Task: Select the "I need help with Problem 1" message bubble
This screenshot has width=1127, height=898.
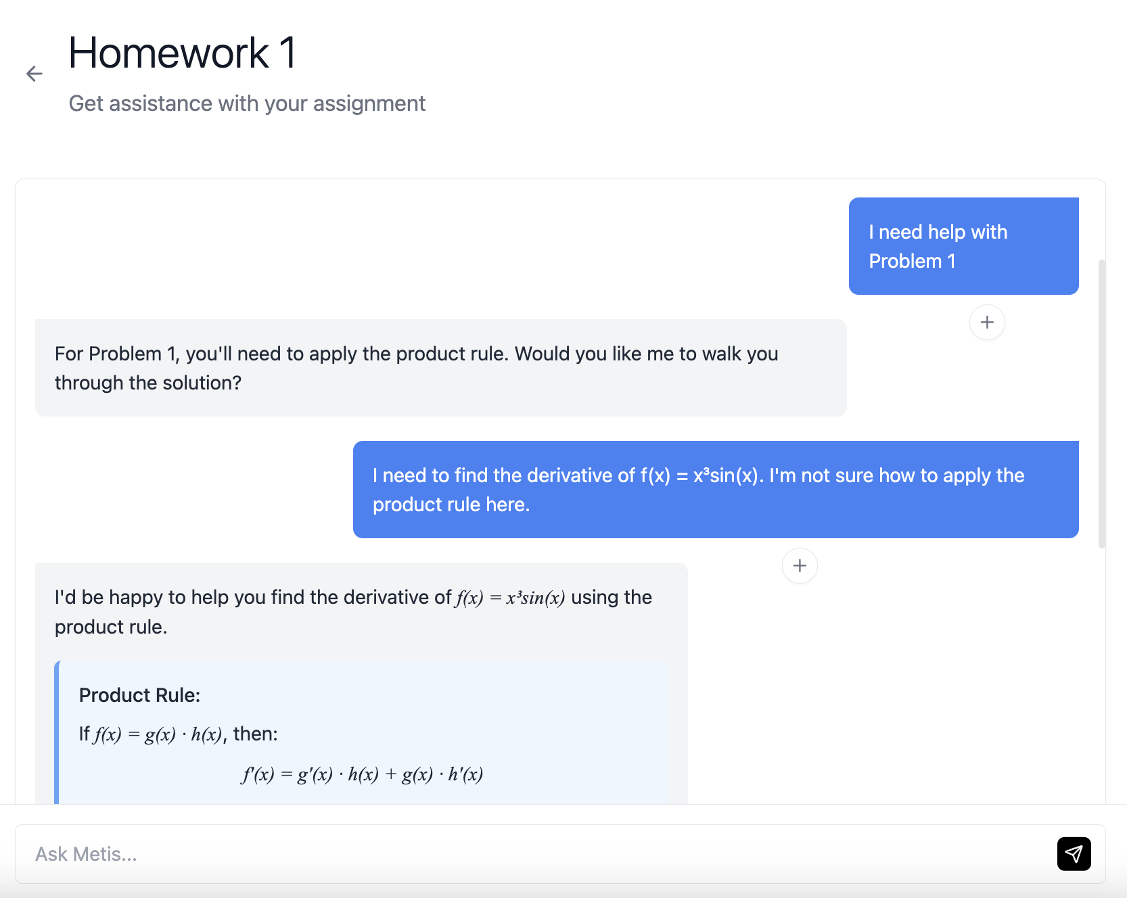Action: (x=963, y=246)
